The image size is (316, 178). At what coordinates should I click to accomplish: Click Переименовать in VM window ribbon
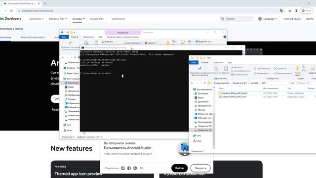[283, 73]
